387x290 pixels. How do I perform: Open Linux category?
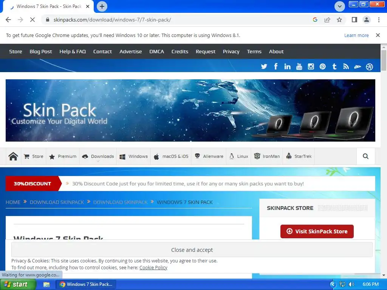tap(238, 156)
